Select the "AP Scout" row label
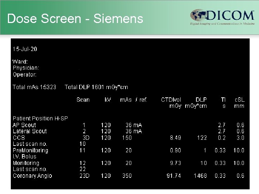 [24, 125]
